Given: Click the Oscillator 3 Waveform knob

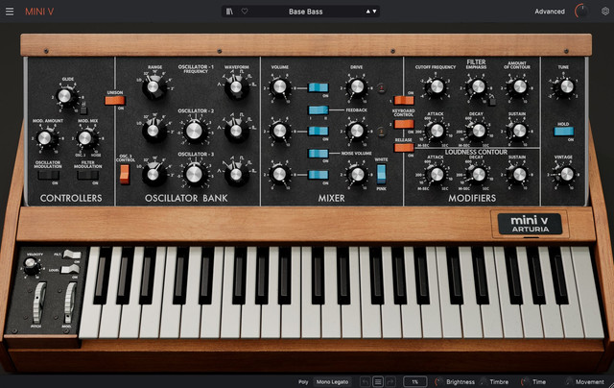Looking at the screenshot, I should [236, 174].
